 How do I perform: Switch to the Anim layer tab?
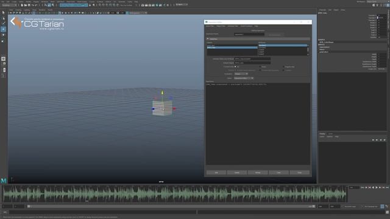[330, 134]
